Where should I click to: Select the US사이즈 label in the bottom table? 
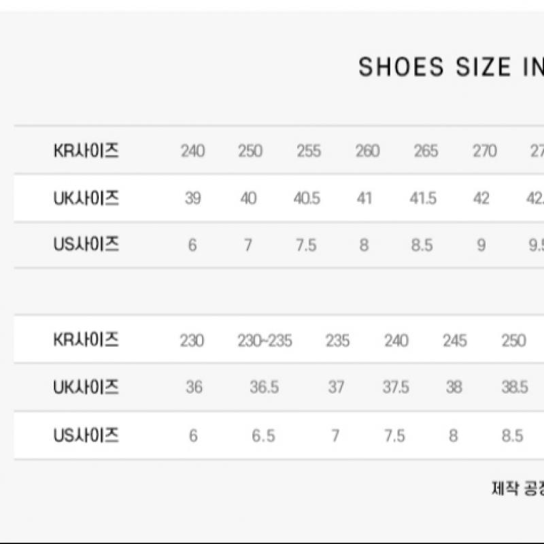pos(86,435)
